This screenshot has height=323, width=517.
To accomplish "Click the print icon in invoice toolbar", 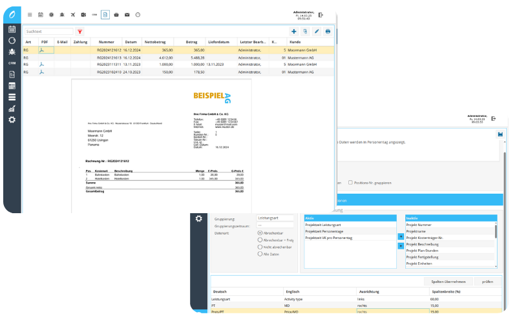I will click(x=328, y=31).
